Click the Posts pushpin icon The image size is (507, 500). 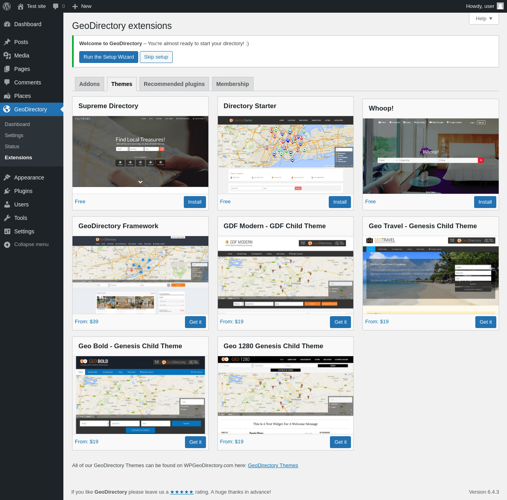click(7, 42)
